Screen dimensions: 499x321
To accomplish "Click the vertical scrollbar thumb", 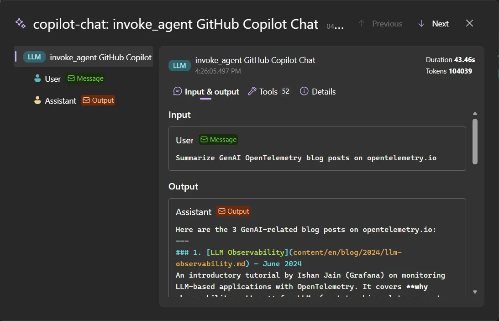I will pos(475,142).
